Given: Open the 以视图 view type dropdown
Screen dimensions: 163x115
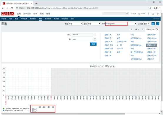Looking at the screenshot, I should (x=147, y=24).
